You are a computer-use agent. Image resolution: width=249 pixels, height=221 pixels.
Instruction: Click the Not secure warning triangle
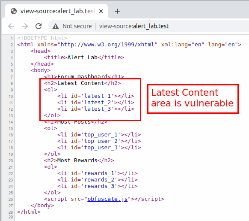tap(56, 26)
